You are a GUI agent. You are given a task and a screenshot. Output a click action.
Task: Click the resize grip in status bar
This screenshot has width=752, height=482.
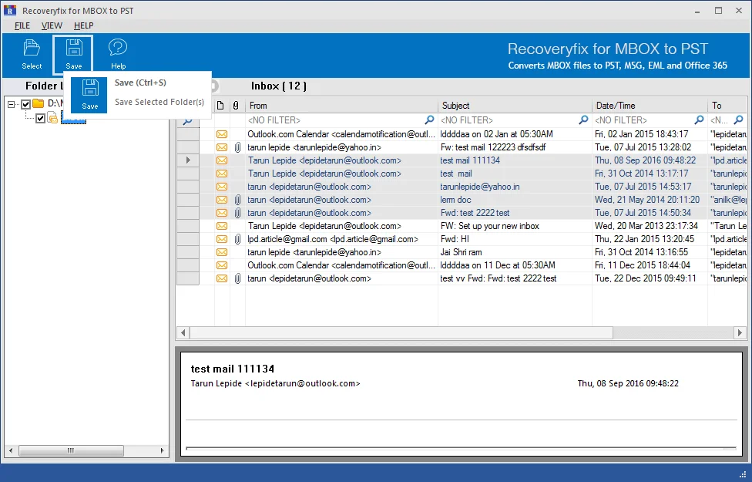[x=743, y=474]
